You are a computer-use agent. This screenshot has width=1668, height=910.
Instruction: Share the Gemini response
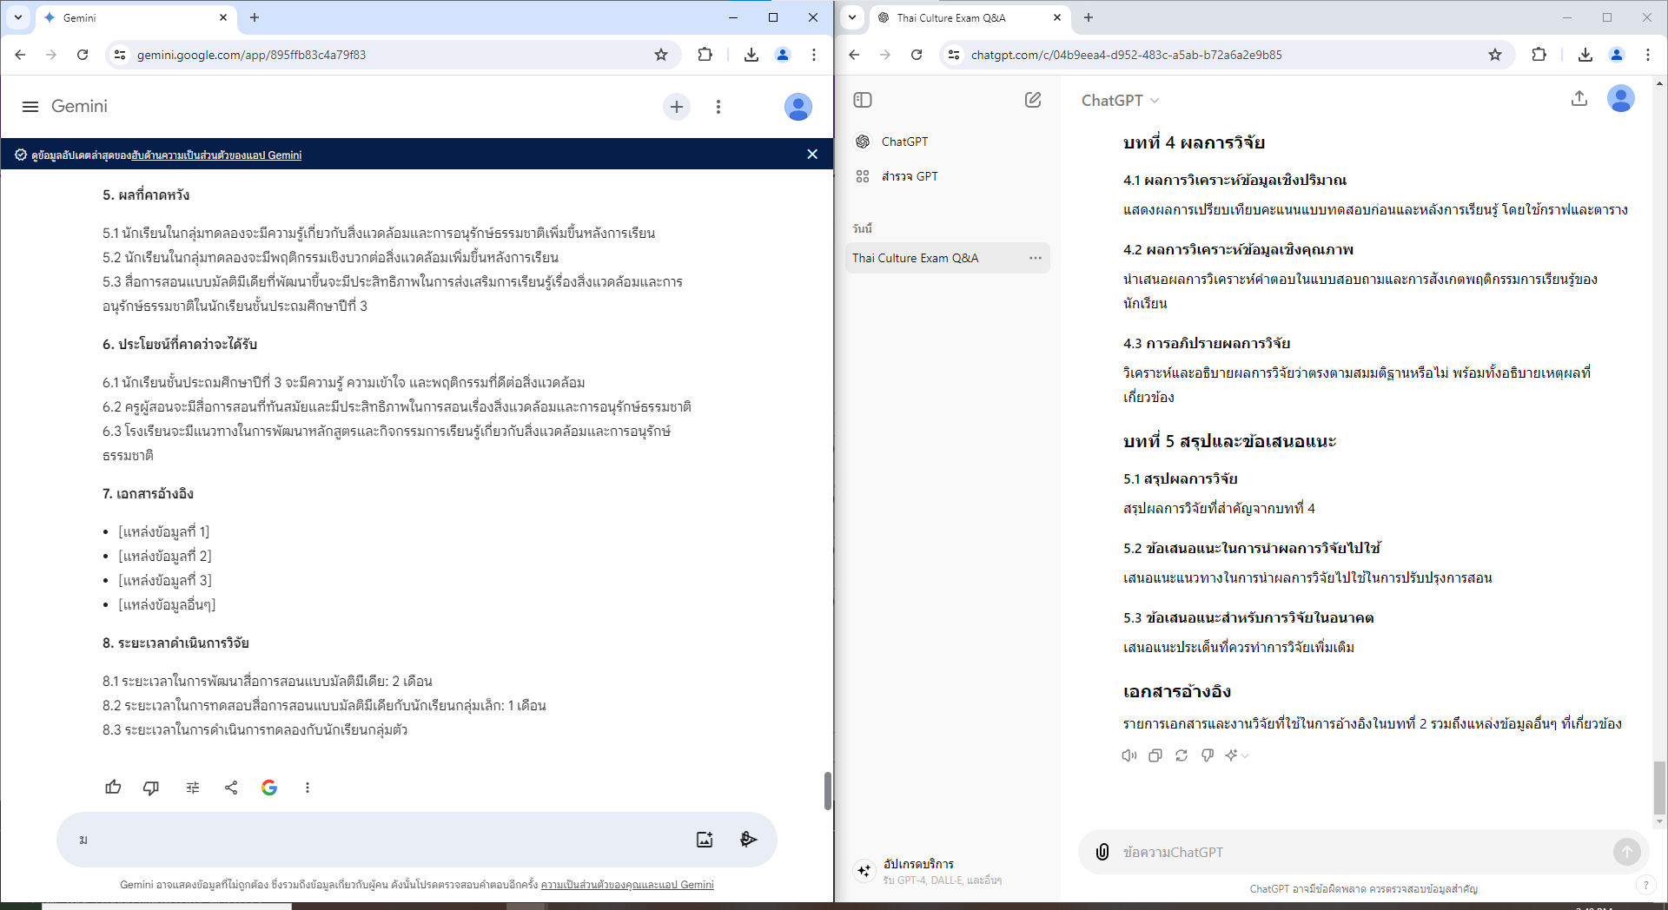pyautogui.click(x=231, y=788)
